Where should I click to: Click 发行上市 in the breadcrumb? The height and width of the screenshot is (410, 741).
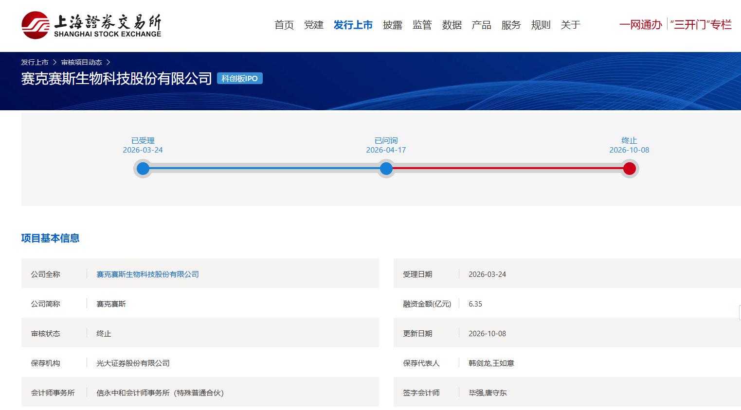[35, 62]
